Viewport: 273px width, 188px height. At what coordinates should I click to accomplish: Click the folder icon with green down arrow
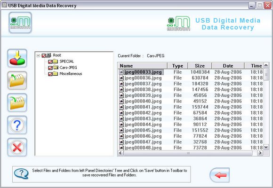pyautogui.click(x=17, y=102)
